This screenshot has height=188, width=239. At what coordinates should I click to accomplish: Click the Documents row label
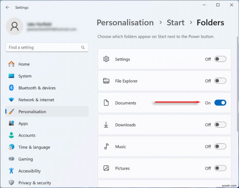[125, 103]
